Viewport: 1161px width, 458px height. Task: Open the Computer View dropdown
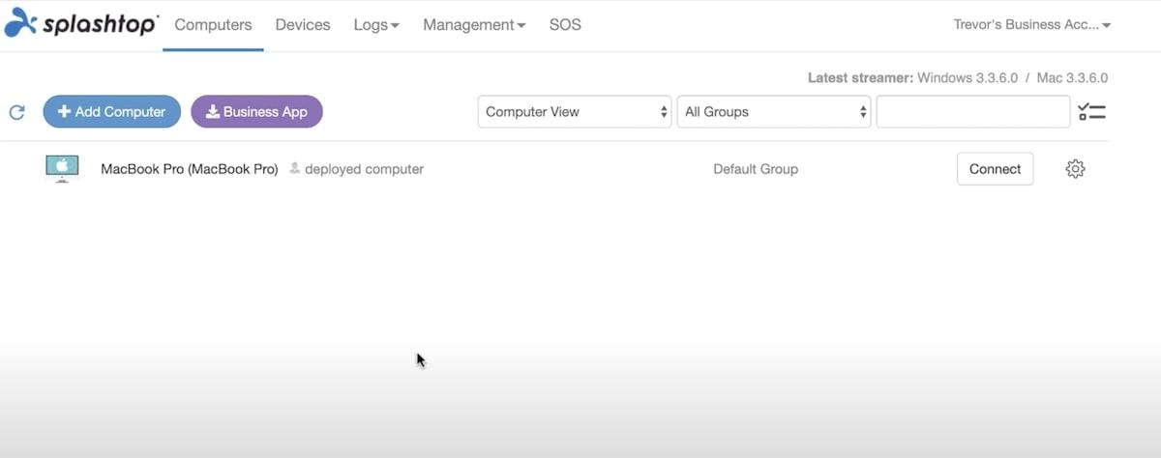pyautogui.click(x=575, y=112)
